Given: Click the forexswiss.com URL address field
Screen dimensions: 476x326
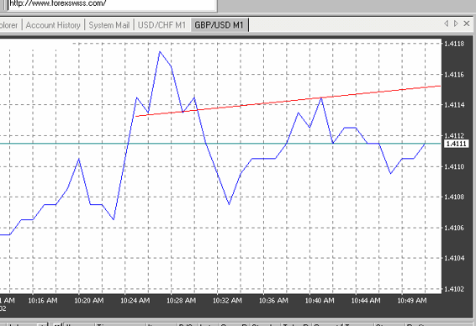Looking at the screenshot, I should point(113,4).
